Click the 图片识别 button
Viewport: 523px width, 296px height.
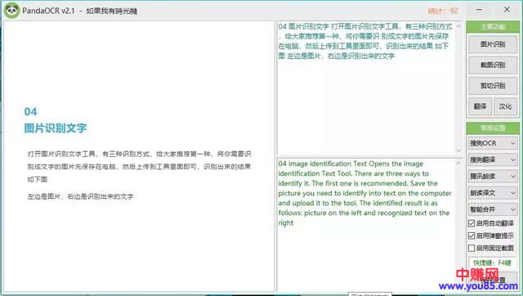click(x=493, y=44)
